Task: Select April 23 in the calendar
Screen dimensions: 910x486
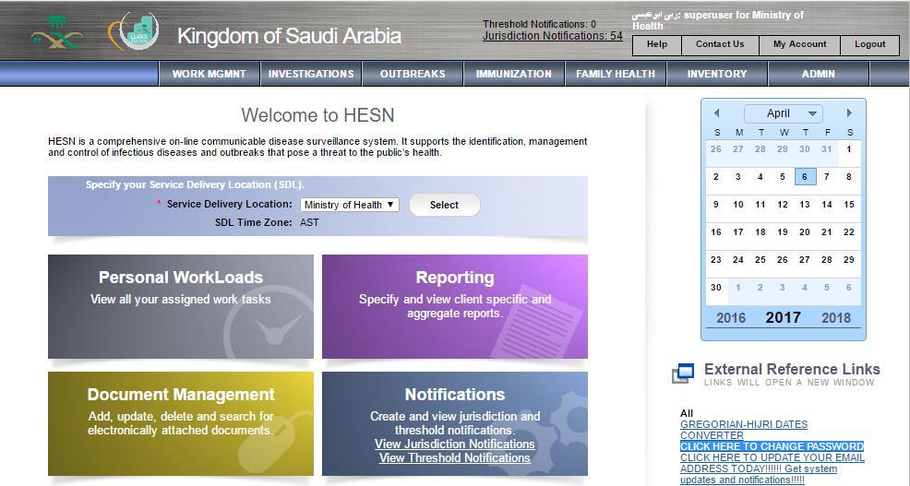Action: tap(716, 260)
